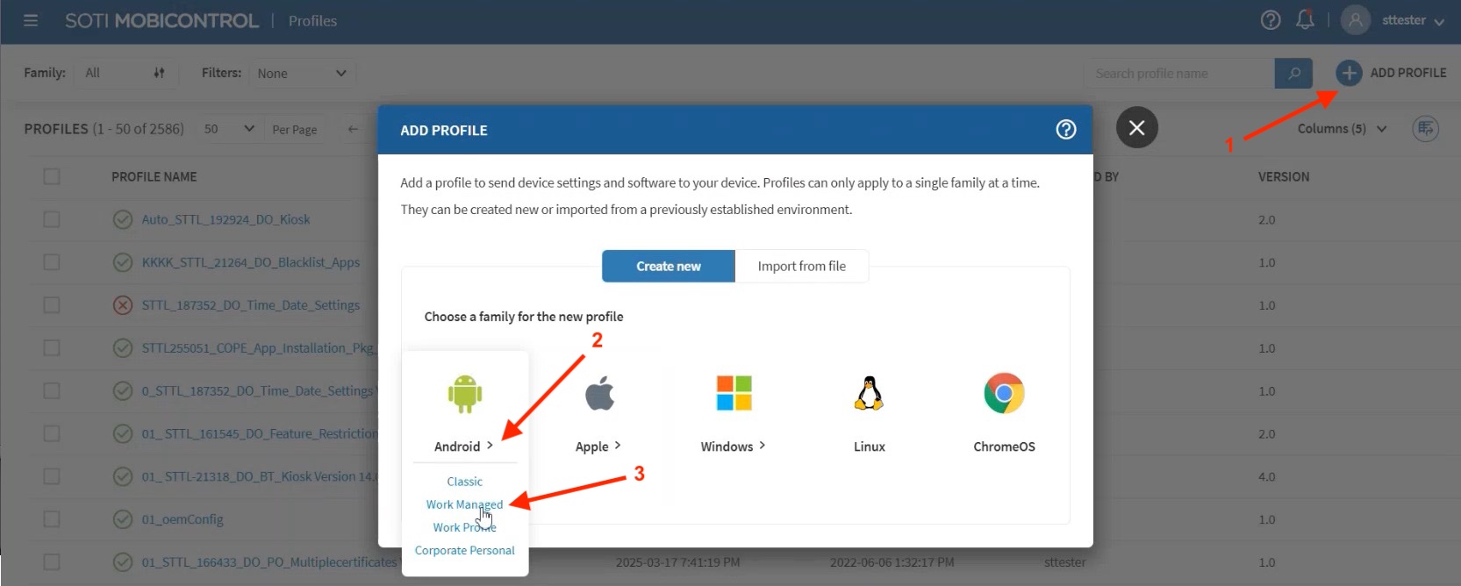This screenshot has height=586, width=1461.
Task: Open the Filters dropdown
Action: tap(302, 74)
